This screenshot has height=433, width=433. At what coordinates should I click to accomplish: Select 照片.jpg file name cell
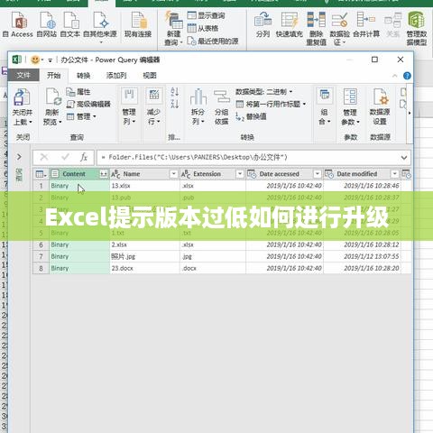point(144,256)
